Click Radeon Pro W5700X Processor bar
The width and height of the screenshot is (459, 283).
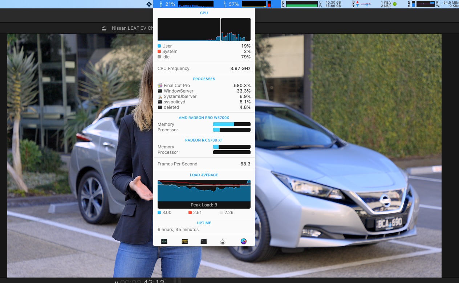point(232,130)
